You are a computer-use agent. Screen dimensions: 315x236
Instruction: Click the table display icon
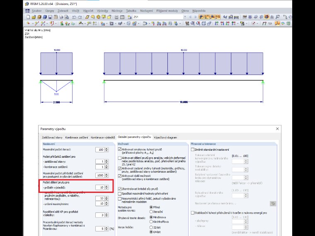(x=122, y=17)
